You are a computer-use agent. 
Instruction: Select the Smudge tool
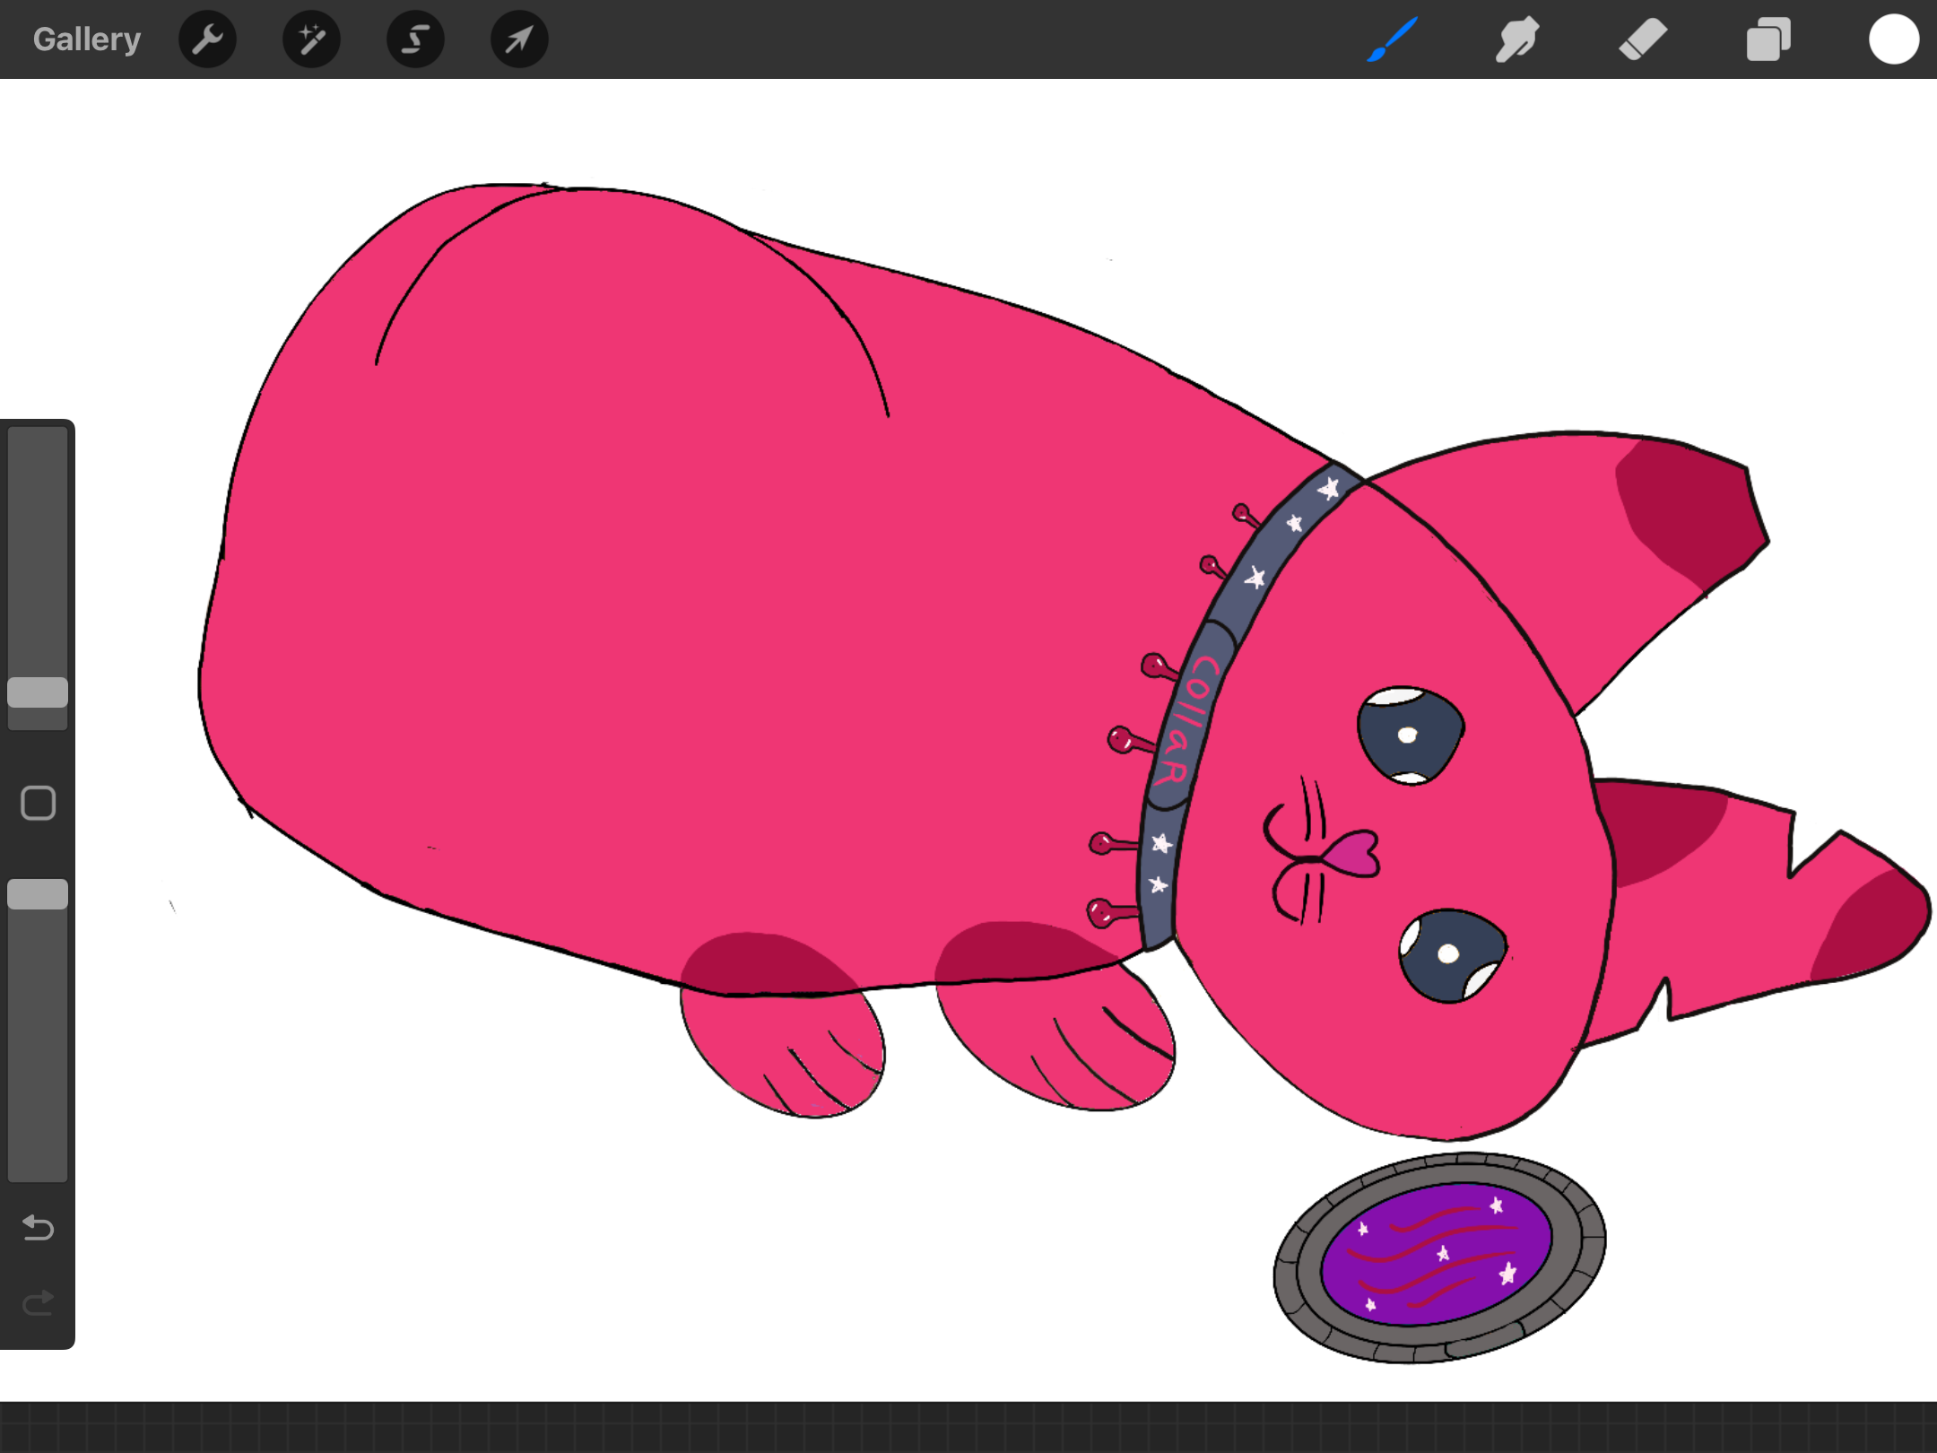1517,39
